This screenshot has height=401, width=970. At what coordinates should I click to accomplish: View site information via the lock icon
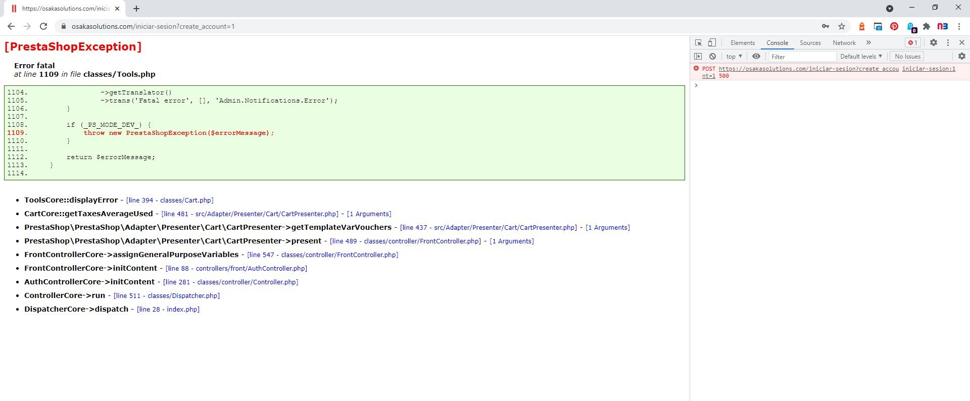(64, 26)
